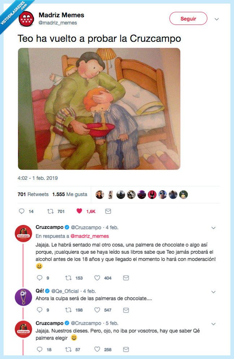Viewport: 234px width, 359px height.
Task: Share last Cruzcampo tweet via envelope icon
Action: [x=126, y=349]
